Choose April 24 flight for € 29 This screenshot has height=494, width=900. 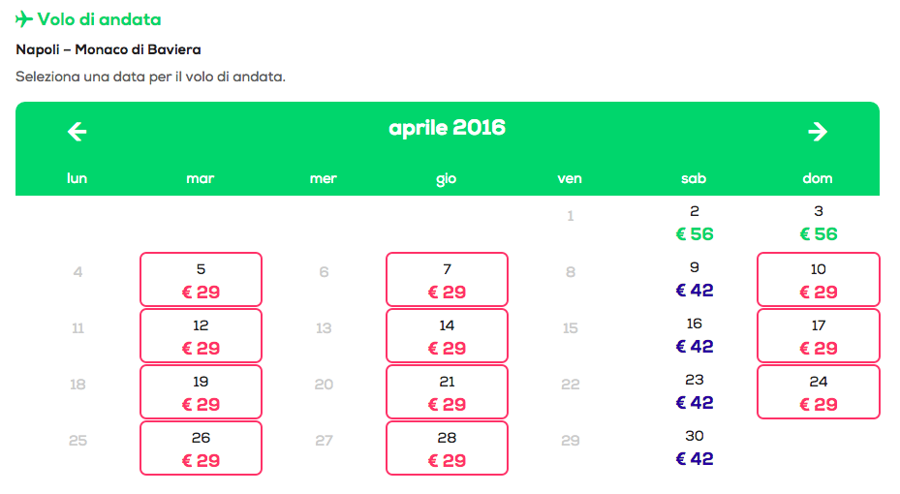pyautogui.click(x=818, y=392)
